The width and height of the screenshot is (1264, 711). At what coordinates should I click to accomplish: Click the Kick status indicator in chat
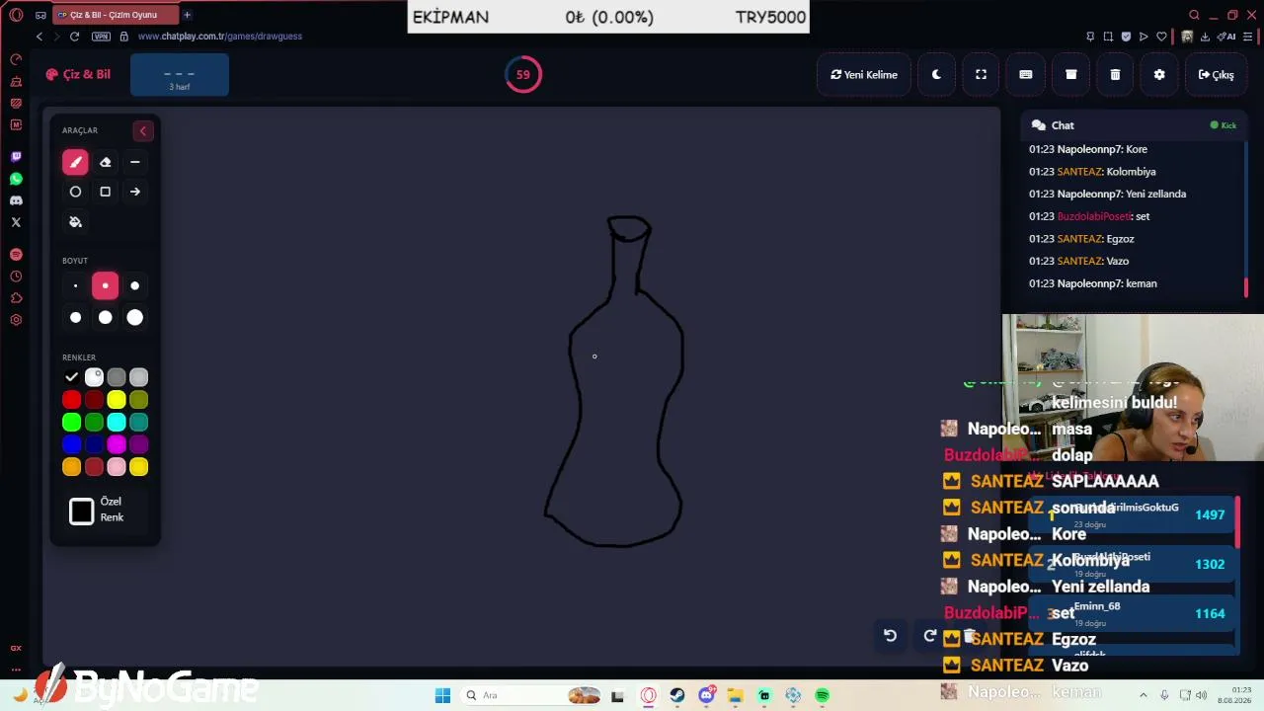[1224, 125]
